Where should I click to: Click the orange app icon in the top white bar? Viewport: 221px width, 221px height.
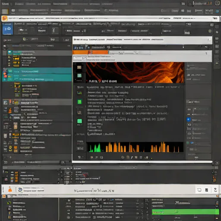pyautogui.click(x=5, y=19)
